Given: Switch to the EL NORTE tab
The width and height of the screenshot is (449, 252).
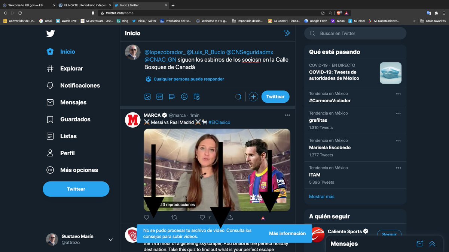Looking at the screenshot, I should pyautogui.click(x=84, y=5).
